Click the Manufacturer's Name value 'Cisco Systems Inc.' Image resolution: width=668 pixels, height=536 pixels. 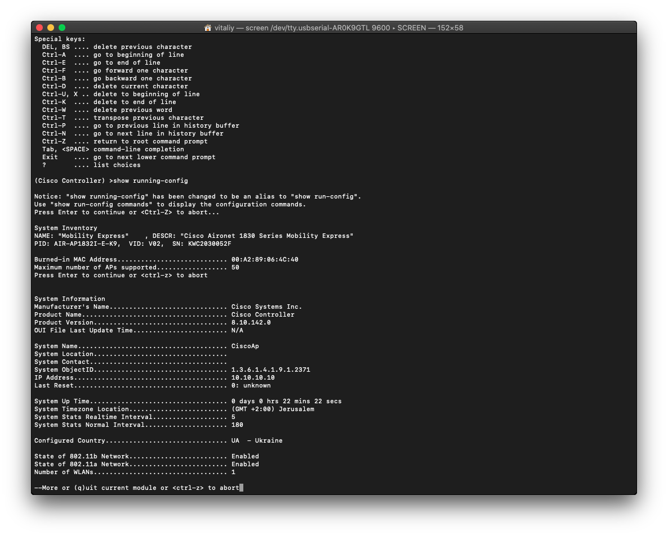(266, 307)
